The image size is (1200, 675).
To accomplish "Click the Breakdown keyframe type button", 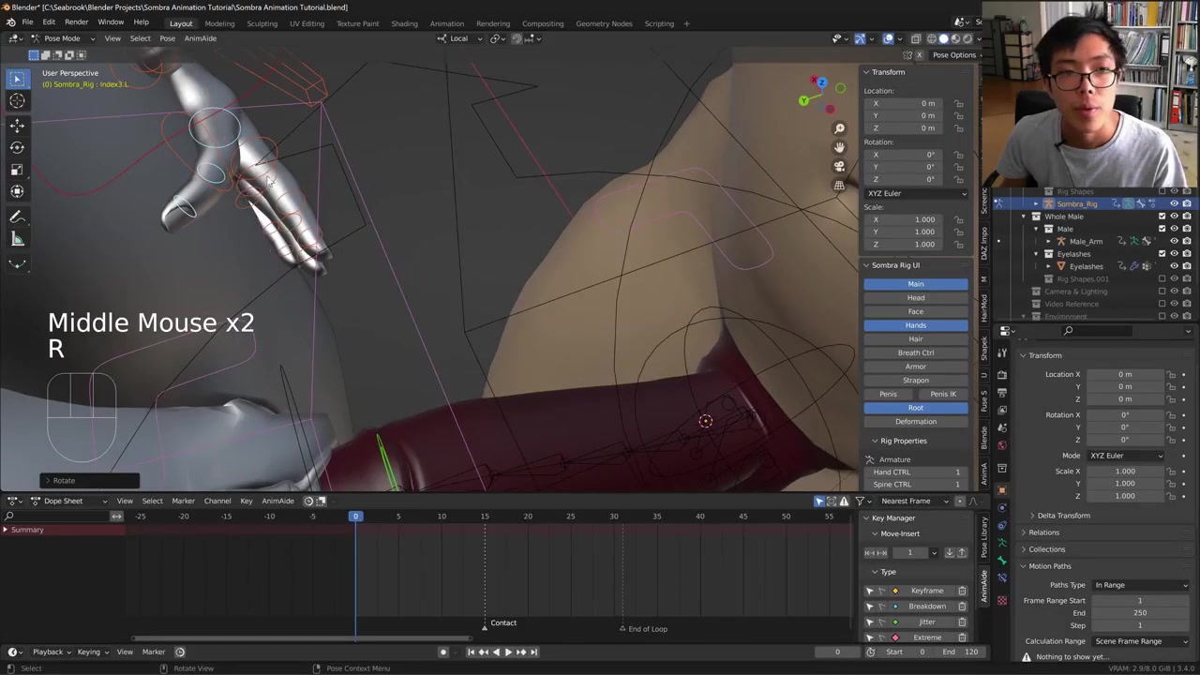I will 926,607.
